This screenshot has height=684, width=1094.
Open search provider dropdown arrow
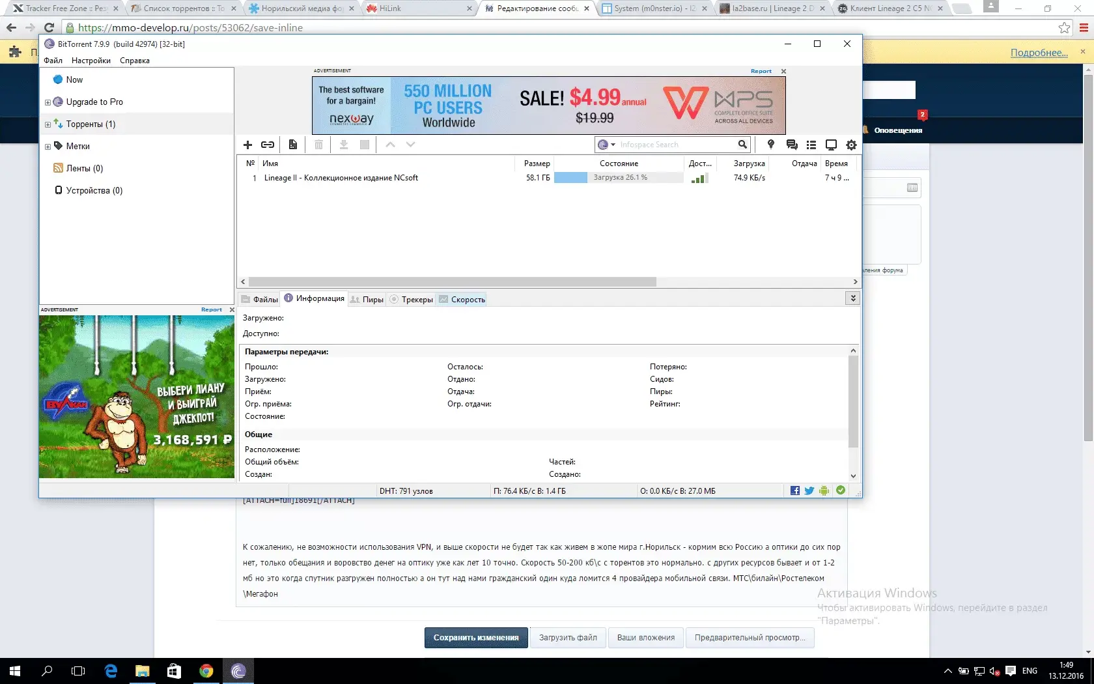pyautogui.click(x=613, y=145)
